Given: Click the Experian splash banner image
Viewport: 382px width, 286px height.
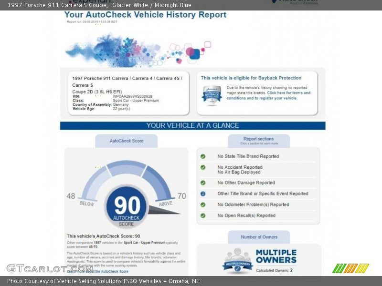Looking at the screenshot, I should tap(138, 51).
